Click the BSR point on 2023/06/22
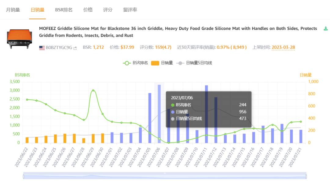Viewport: 330px width, 181px height. 27,100
